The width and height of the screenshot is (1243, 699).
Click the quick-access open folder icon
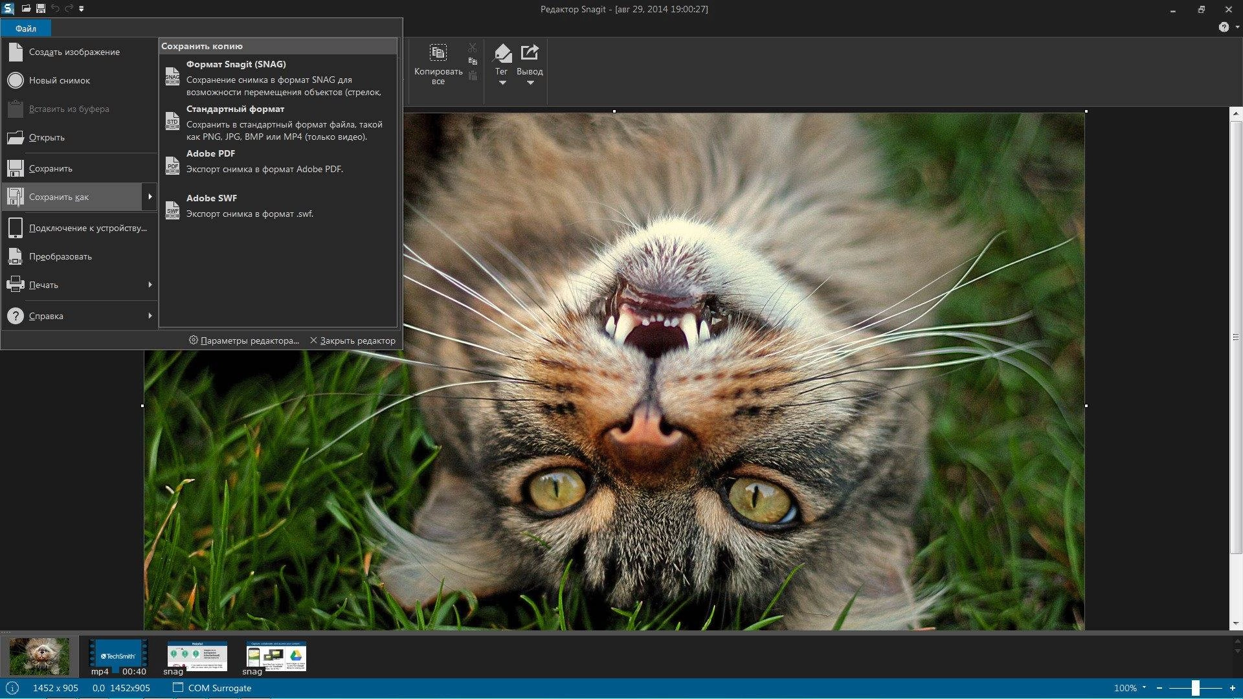[x=27, y=8]
